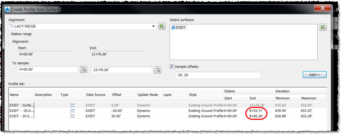Click the sample offsets field -20, 20
Image resolution: width=343 pixels, height=137 pixels.
[x=218, y=75]
